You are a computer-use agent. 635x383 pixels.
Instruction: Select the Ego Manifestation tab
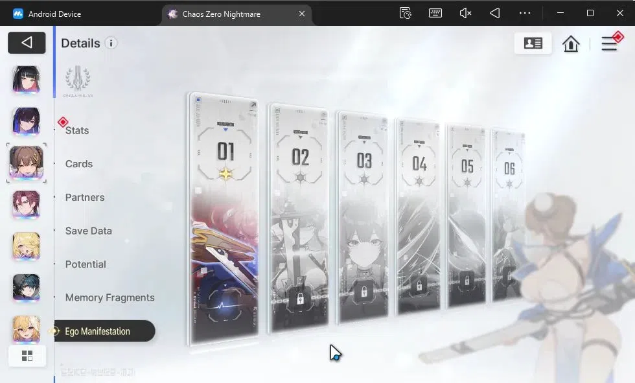[104, 331]
